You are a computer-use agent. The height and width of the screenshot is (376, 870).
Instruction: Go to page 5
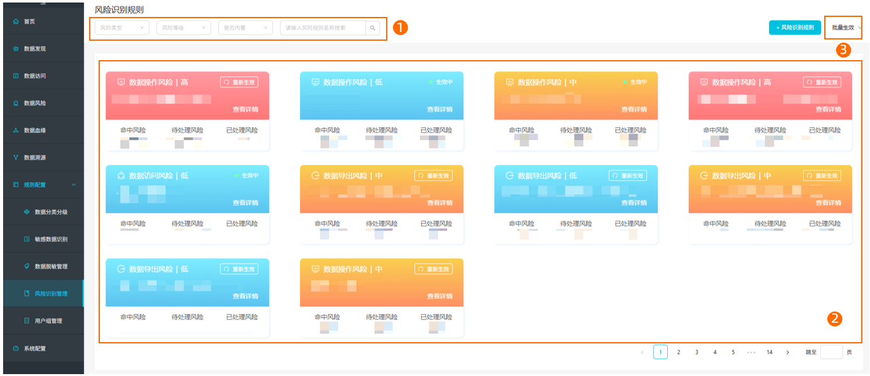click(x=733, y=352)
